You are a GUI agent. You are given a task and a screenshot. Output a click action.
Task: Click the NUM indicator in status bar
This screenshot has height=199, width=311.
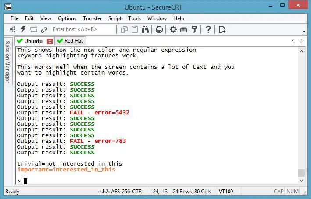292,192
